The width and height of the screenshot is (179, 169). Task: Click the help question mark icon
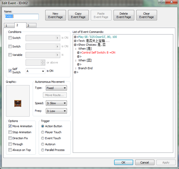[x=161, y=2]
